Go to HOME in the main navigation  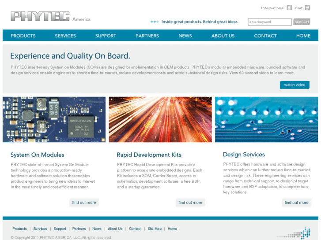pos(303,36)
